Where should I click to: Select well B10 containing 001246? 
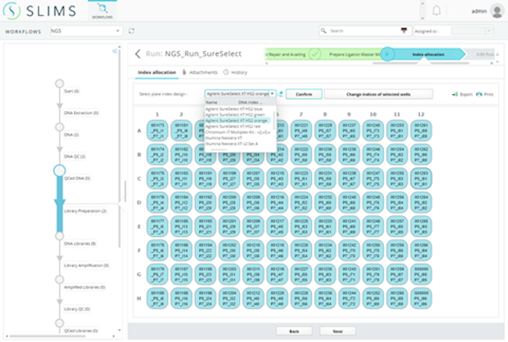point(374,154)
